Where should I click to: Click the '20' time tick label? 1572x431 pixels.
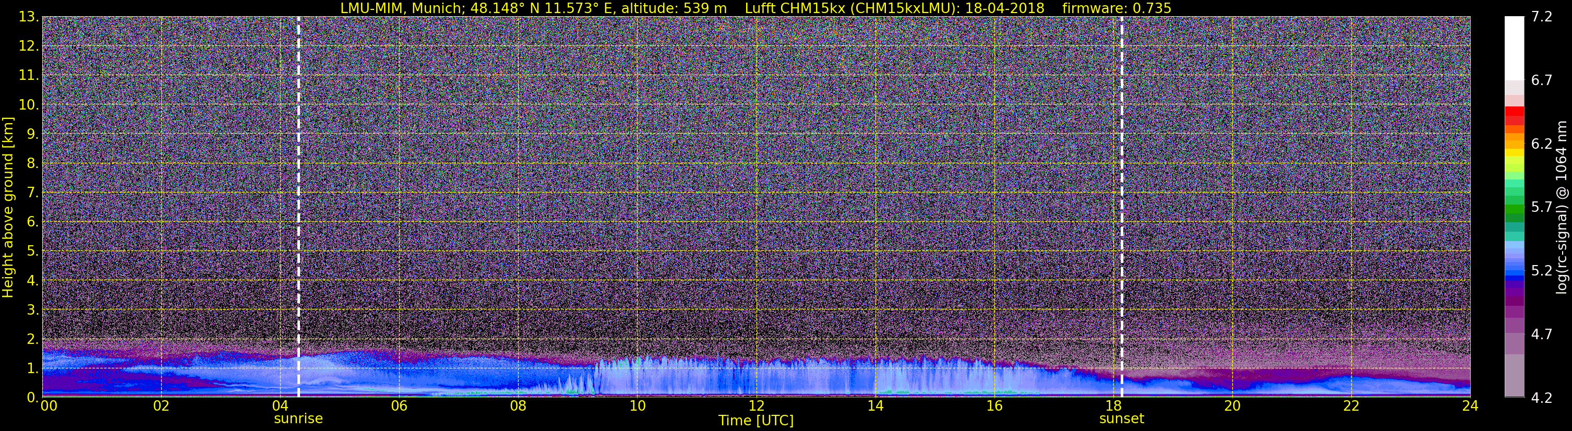[1232, 406]
